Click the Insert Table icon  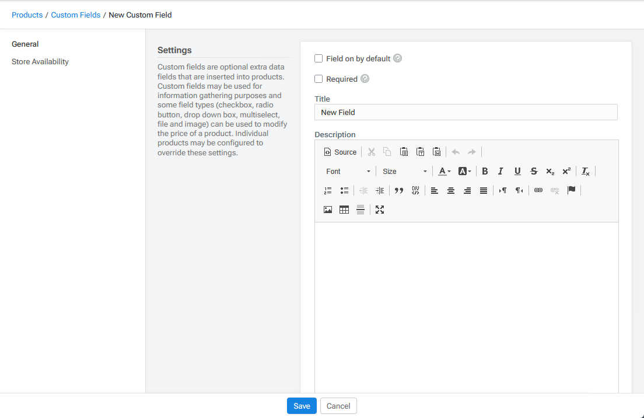coord(344,210)
